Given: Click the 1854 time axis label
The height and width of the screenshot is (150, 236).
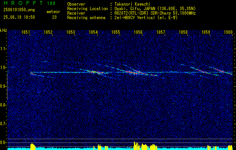Looking at the screenshot, I should 93,32.
